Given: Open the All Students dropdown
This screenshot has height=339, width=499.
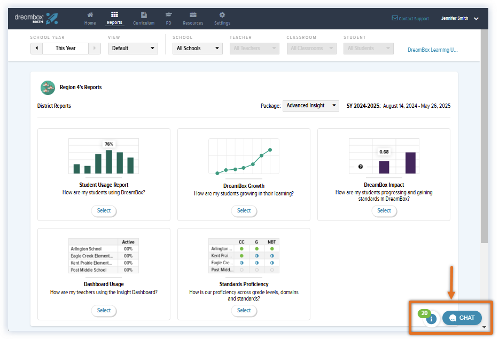Looking at the screenshot, I should coord(369,49).
